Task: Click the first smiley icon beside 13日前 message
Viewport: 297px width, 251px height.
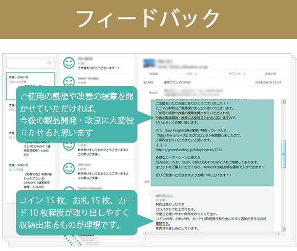Action: pyautogui.click(x=69, y=146)
